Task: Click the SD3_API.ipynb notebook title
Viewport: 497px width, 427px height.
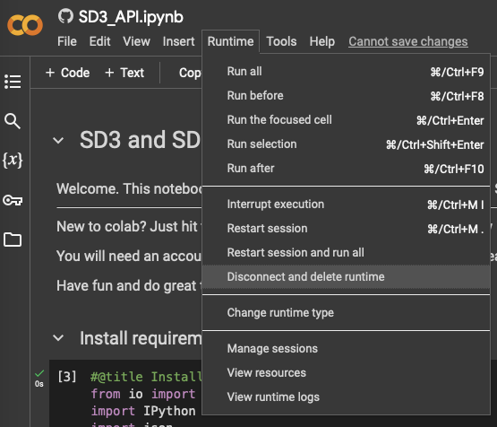Action: pos(131,17)
